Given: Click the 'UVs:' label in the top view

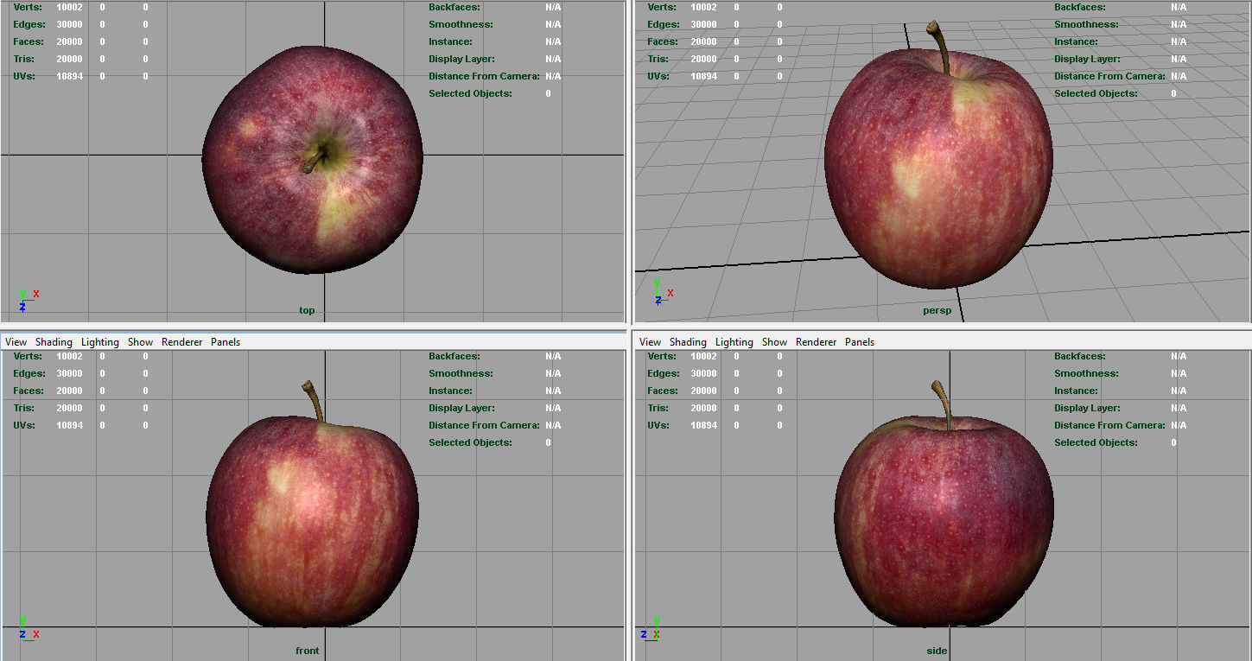Looking at the screenshot, I should point(24,76).
